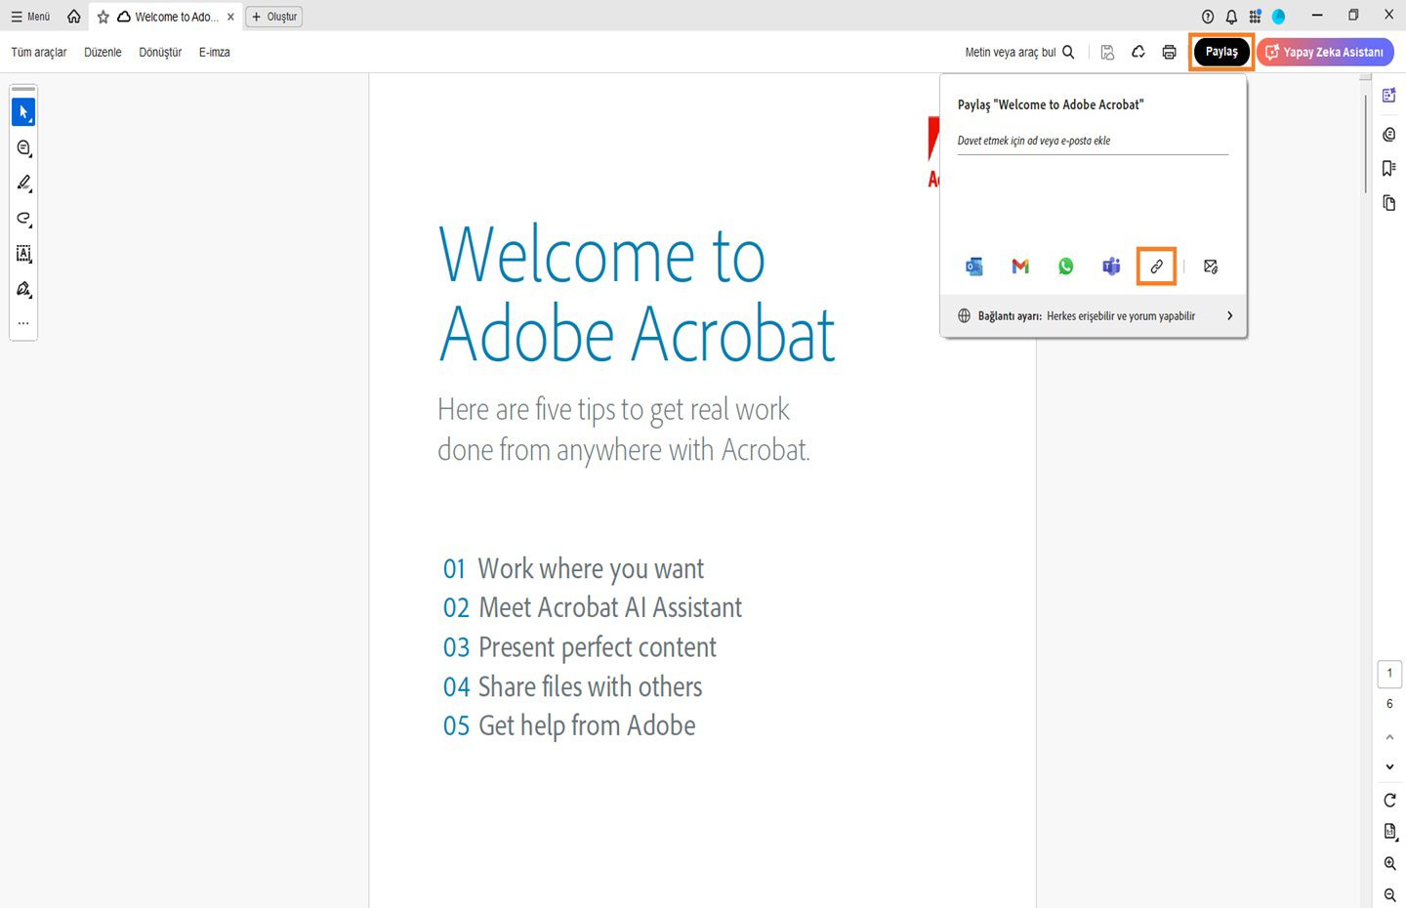Show more tools via three dots

23,323
